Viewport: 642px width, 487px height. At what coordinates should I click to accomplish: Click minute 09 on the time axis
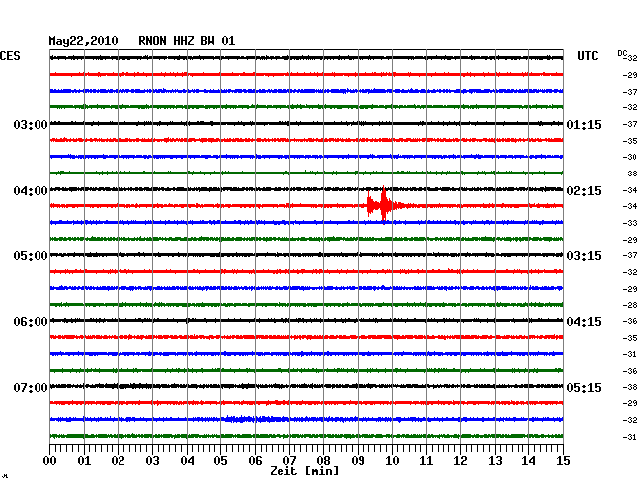(x=358, y=460)
